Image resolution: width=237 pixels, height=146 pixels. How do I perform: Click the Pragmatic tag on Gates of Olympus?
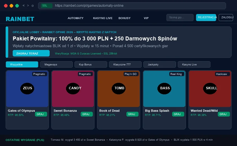pyautogui.click(x=39, y=74)
